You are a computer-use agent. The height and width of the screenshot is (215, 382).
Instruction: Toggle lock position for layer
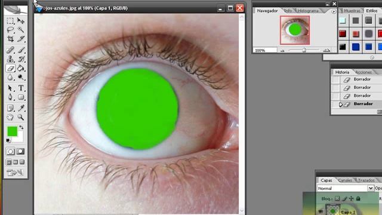tap(351, 199)
